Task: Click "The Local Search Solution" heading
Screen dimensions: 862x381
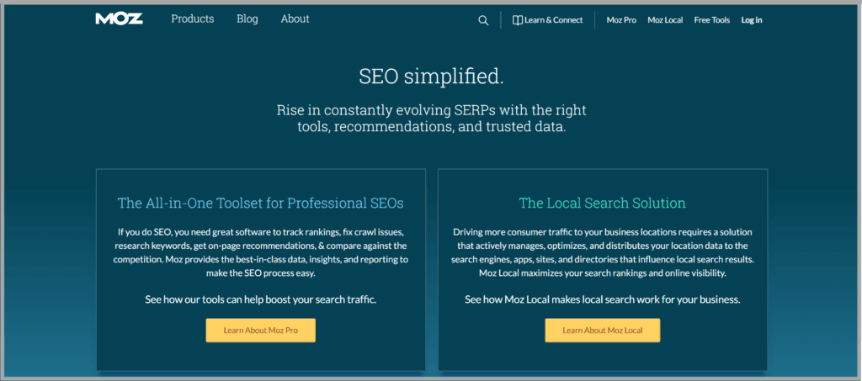Action: [603, 204]
